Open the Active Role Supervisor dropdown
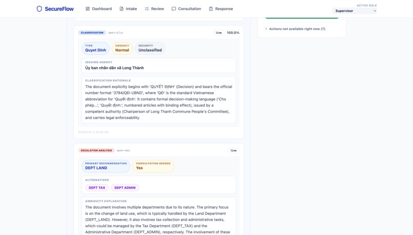 click(355, 11)
